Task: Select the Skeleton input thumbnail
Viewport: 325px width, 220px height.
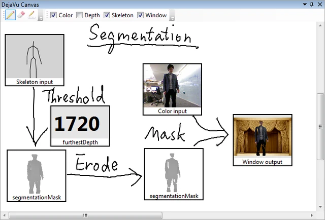Action: (x=35, y=60)
